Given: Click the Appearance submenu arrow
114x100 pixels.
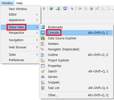Looking at the screenshot, I should (37, 20).
